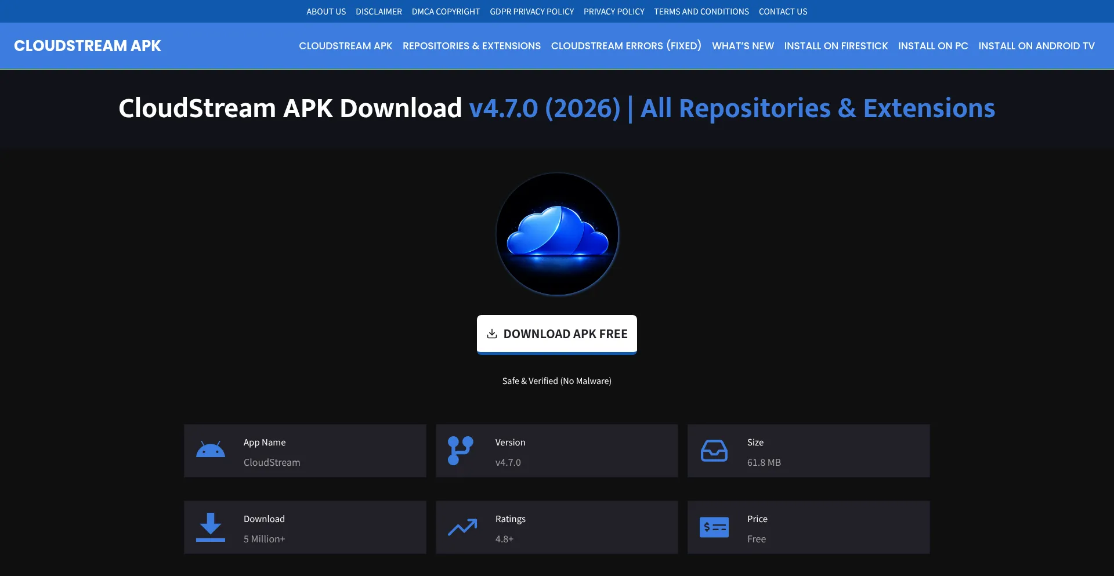The width and height of the screenshot is (1114, 576).
Task: Open the CLOUDSTREAM APK site logo link
Action: (x=88, y=46)
